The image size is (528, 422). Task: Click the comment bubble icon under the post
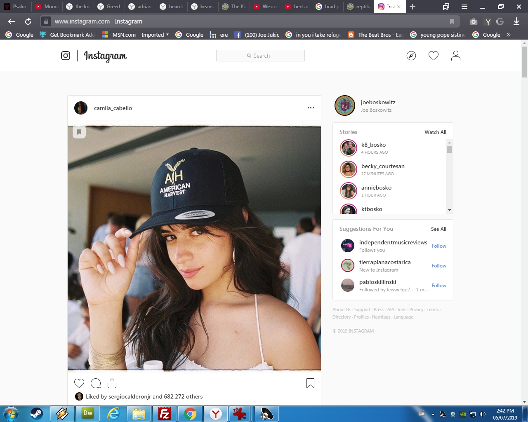(x=96, y=383)
